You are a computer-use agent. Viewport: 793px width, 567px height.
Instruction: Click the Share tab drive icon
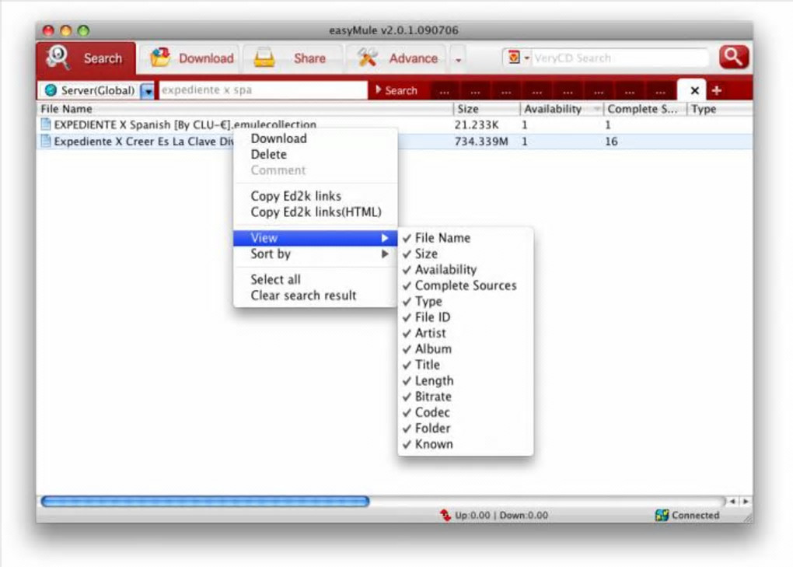point(264,58)
